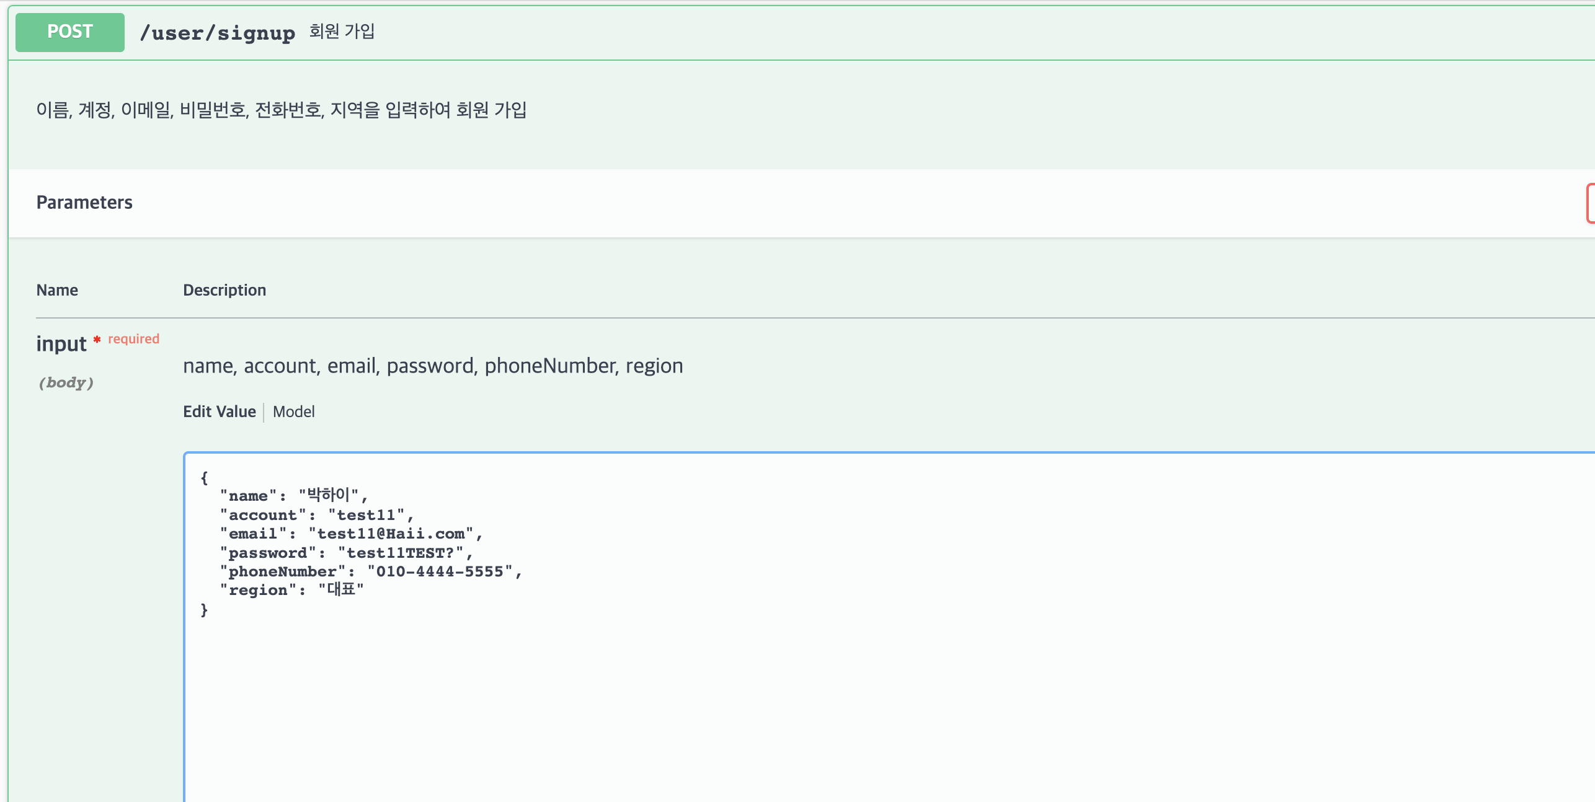Open the /user/signup endpoint path
The height and width of the screenshot is (802, 1595).
218,32
